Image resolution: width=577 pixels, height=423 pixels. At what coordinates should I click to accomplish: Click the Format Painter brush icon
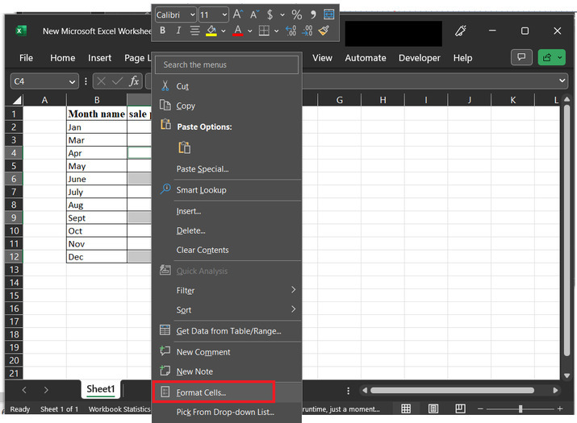pyautogui.click(x=324, y=31)
